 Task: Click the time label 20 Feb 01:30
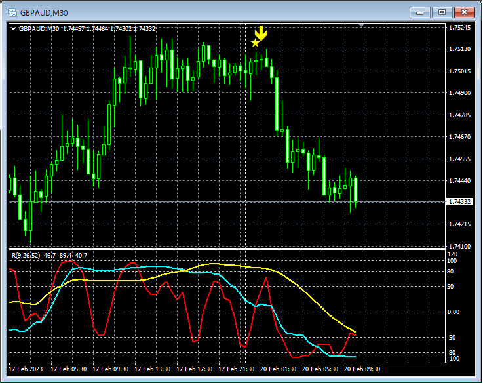(278, 369)
